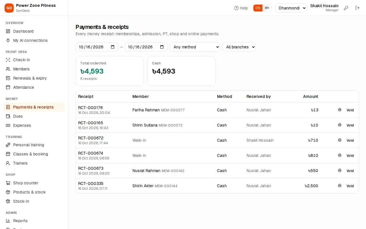Open Classes & booking
This screenshot has width=366, height=229.
(x=34, y=154)
